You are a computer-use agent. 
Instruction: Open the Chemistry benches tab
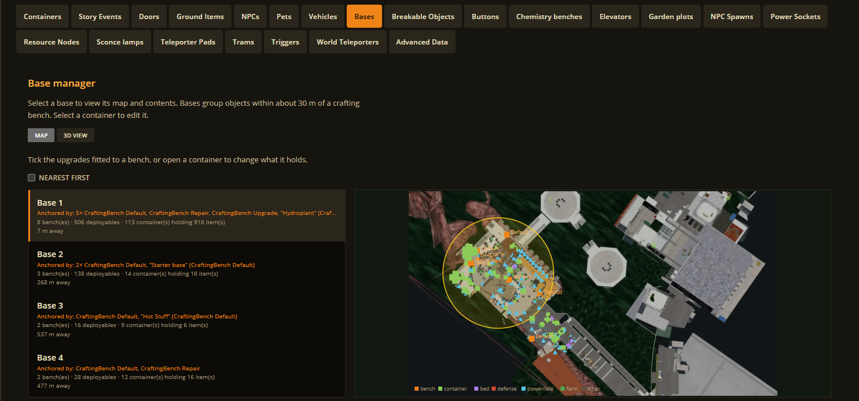[549, 17]
